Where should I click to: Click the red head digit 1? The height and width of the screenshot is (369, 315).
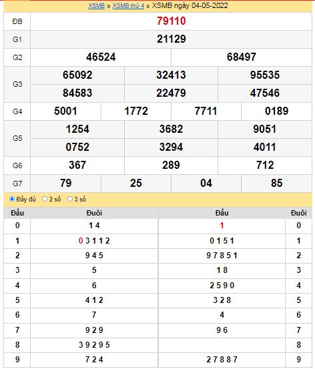tap(222, 226)
